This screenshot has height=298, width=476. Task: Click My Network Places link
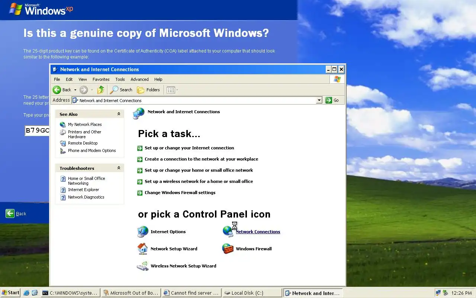coord(85,124)
